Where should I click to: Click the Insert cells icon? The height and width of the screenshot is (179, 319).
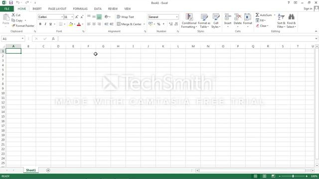(x=228, y=17)
